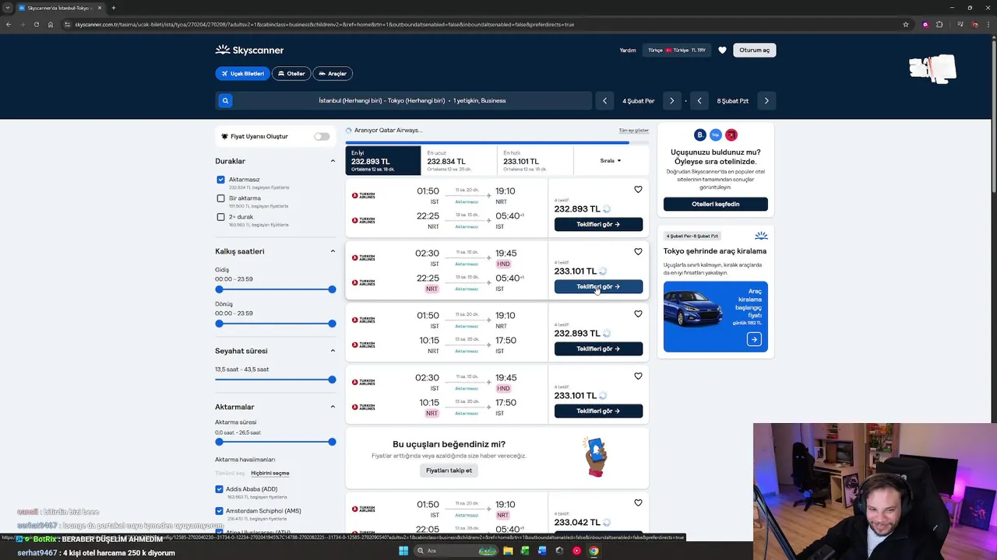The image size is (997, 560).
Task: Click Hiçbirini seçme link
Action: tap(270, 473)
